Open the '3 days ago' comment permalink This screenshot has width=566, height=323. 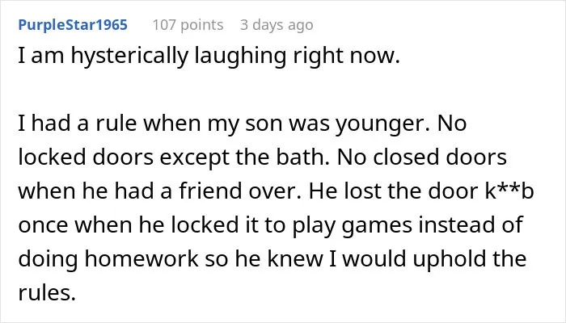pos(277,25)
